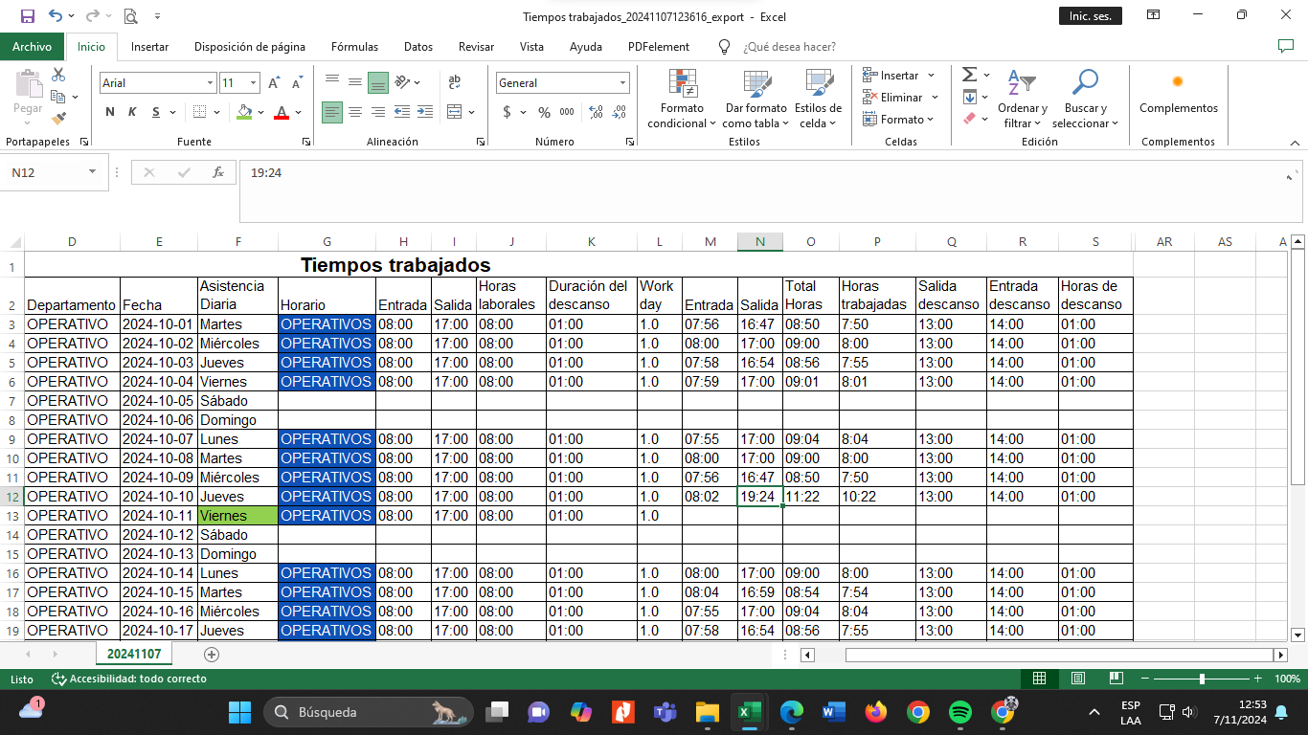Screen dimensions: 1308x735
Task: Select the Format Painter brush icon
Action: tap(58, 120)
